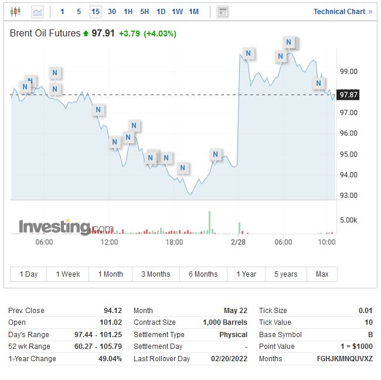
Task: Click the topmost N news marker on chart
Action: [289, 42]
